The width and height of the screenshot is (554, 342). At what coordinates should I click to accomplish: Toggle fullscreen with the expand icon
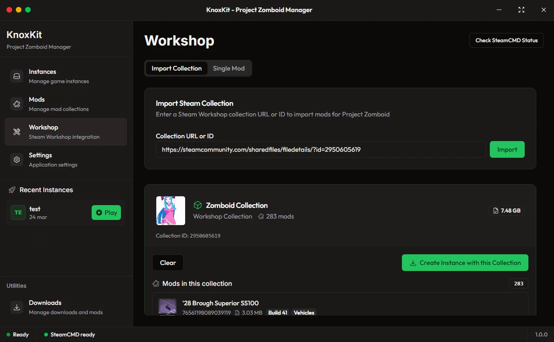click(521, 10)
